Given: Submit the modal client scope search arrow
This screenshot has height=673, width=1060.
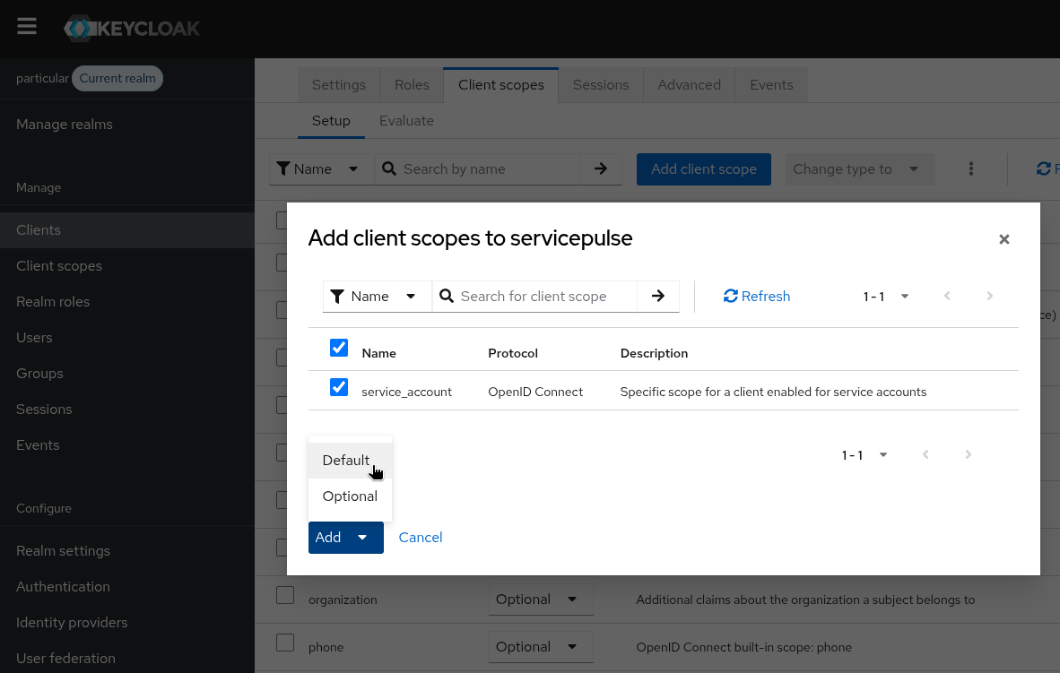Looking at the screenshot, I should point(657,296).
